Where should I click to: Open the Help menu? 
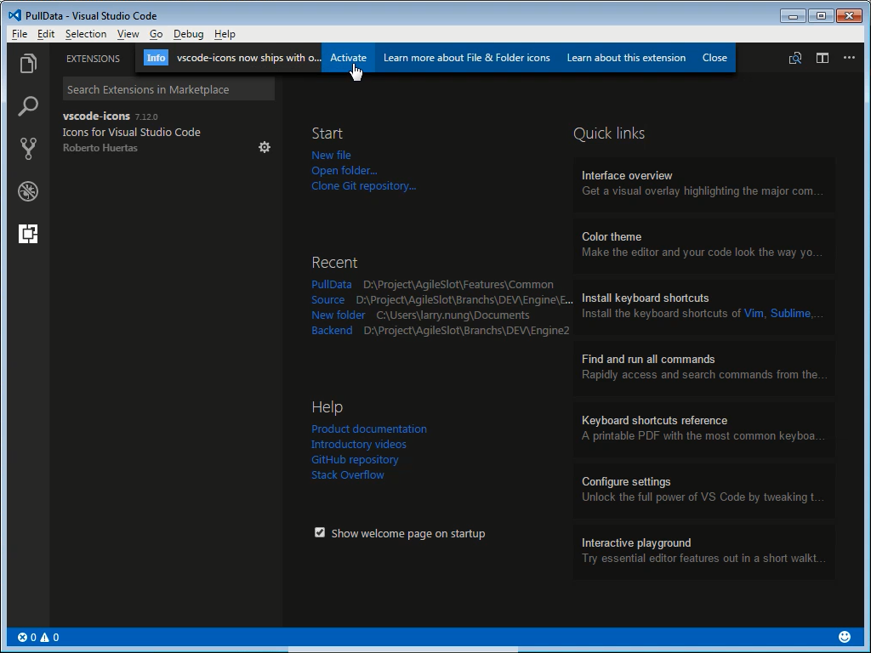225,34
